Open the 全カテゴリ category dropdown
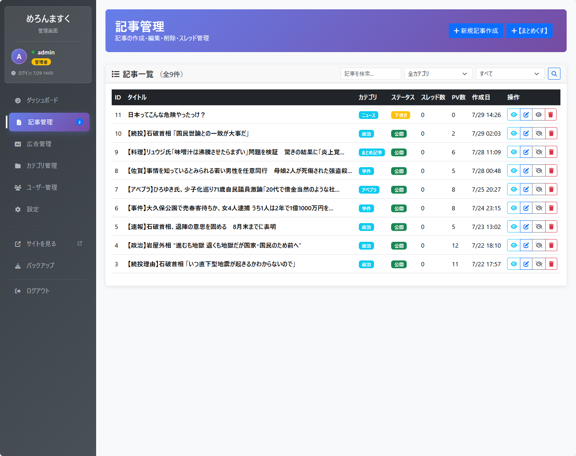The height and width of the screenshot is (456, 576). [438, 74]
